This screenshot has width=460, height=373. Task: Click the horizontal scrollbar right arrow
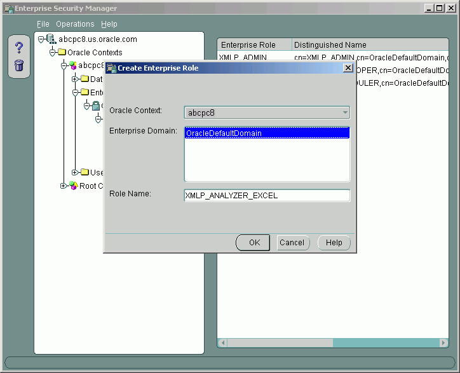point(443,342)
